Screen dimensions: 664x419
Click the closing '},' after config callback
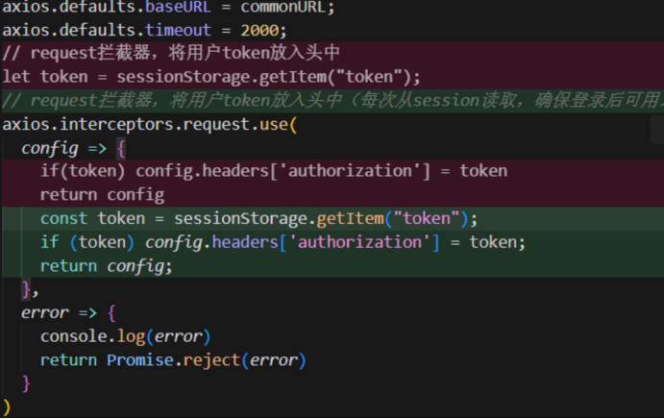click(30, 290)
